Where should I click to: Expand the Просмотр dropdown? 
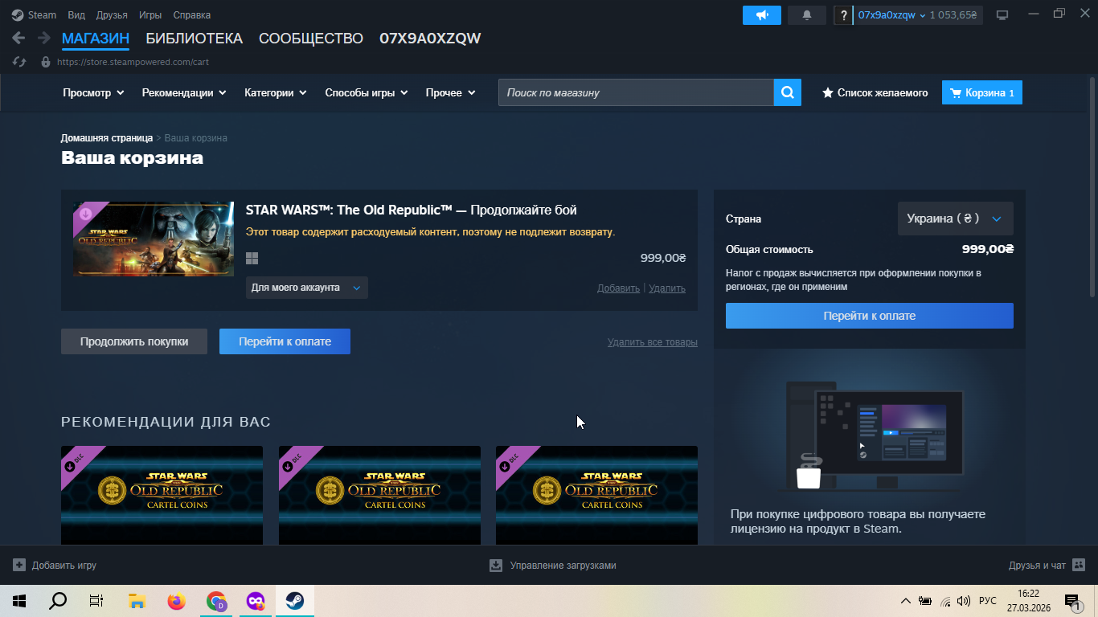pyautogui.click(x=93, y=92)
